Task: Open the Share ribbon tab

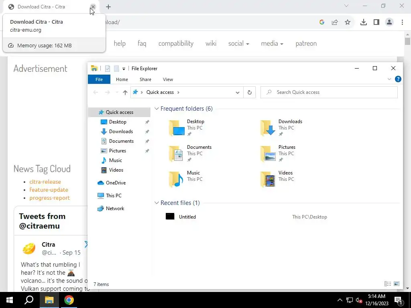Action: click(145, 79)
